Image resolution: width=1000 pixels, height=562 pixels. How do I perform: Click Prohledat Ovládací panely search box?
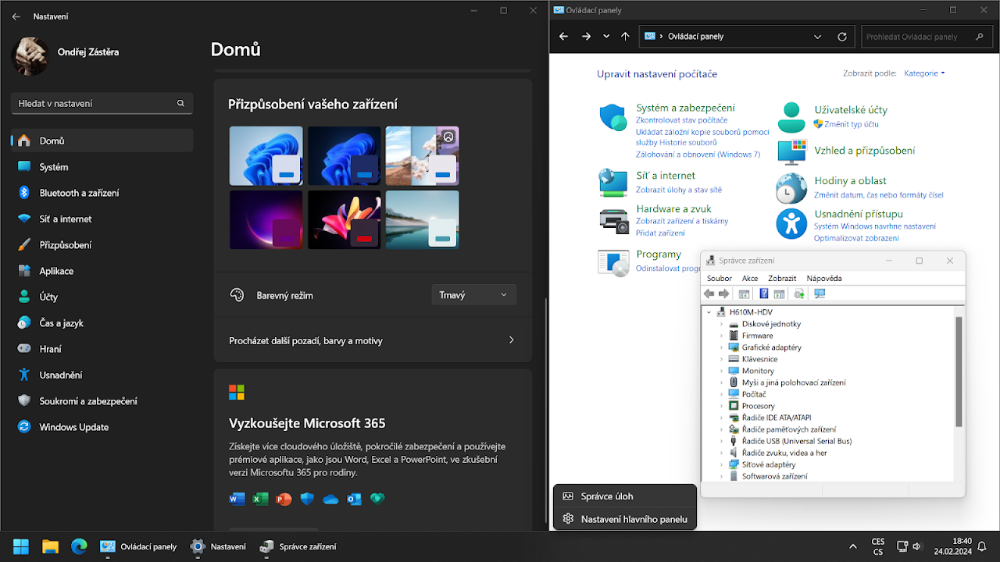point(926,37)
